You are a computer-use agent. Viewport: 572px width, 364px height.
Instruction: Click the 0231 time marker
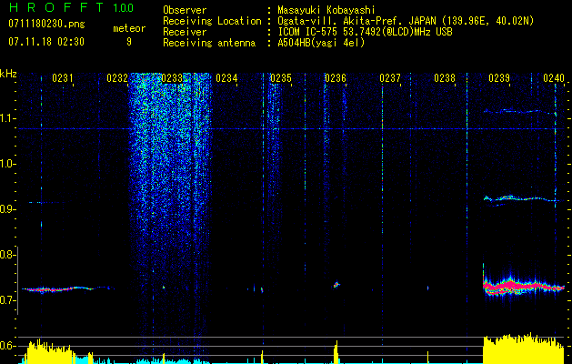tap(63, 78)
